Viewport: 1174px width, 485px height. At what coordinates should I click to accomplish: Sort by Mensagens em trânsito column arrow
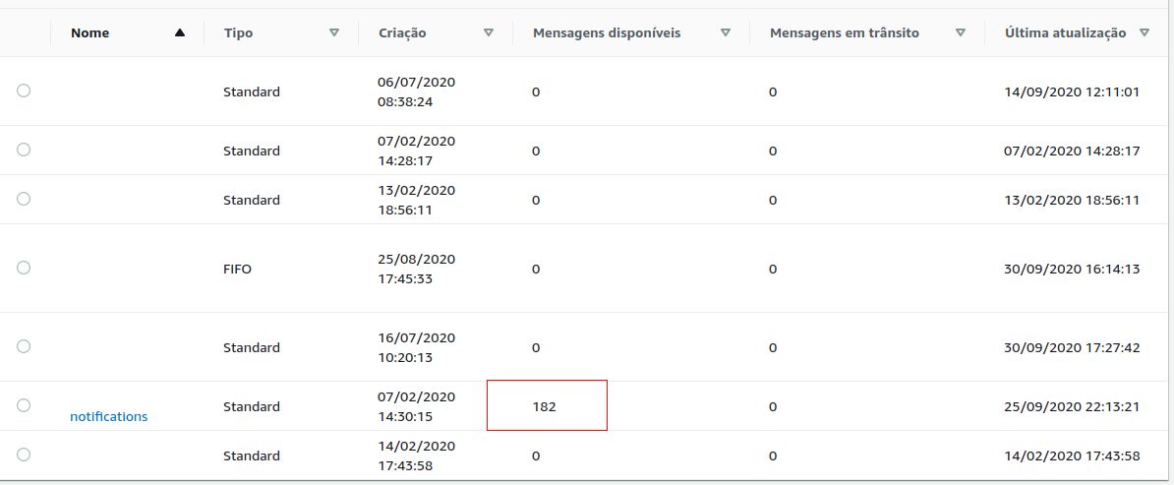pos(961,33)
